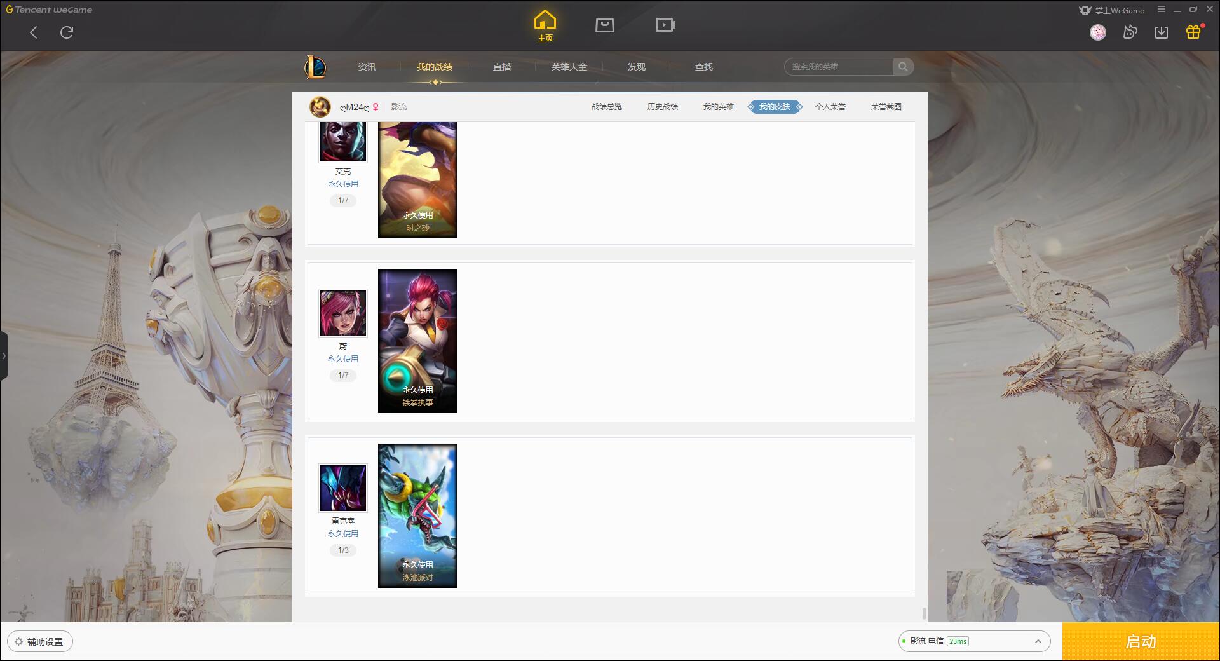
Task: Open the video playback icon
Action: pyautogui.click(x=665, y=25)
